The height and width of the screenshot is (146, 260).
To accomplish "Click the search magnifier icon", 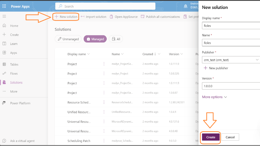I will 61,6.
